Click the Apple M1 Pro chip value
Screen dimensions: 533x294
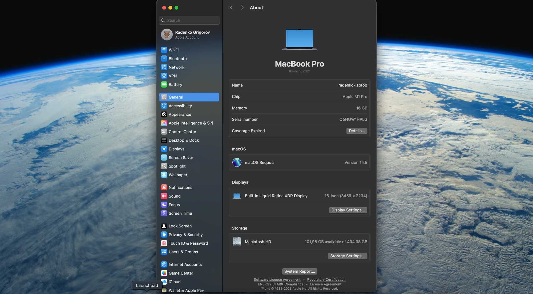tap(355, 97)
